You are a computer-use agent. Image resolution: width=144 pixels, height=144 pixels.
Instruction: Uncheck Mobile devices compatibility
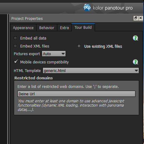pyautogui.click(x=16, y=62)
